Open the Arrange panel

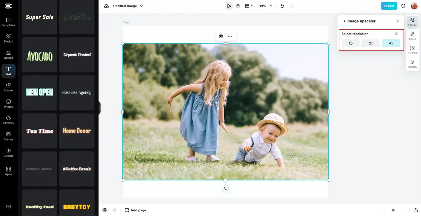click(412, 50)
